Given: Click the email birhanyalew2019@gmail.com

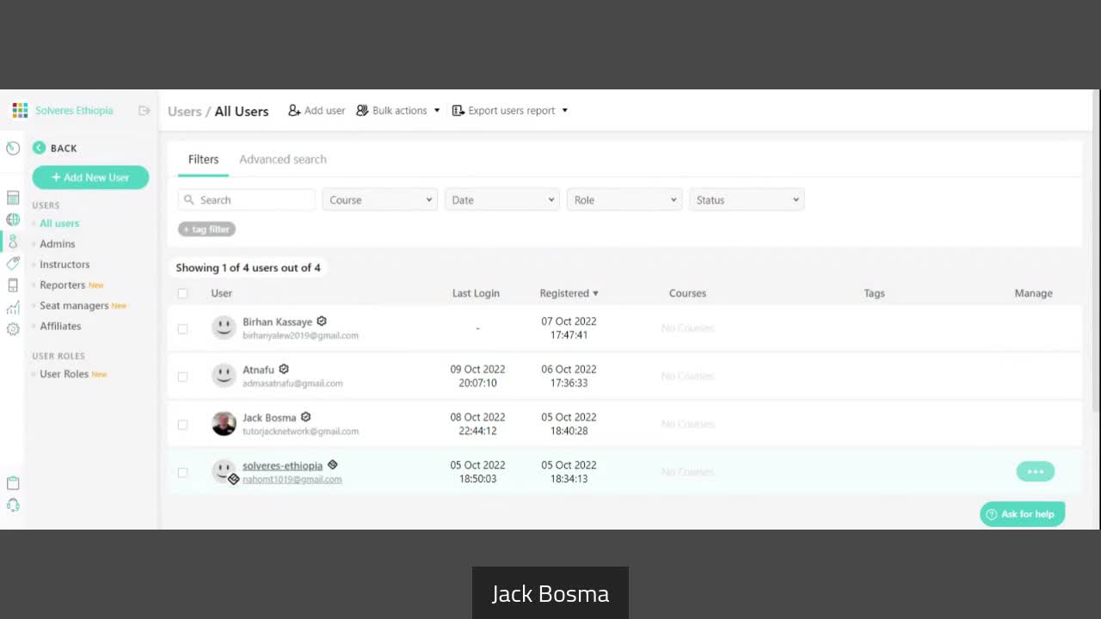Looking at the screenshot, I should (x=300, y=335).
